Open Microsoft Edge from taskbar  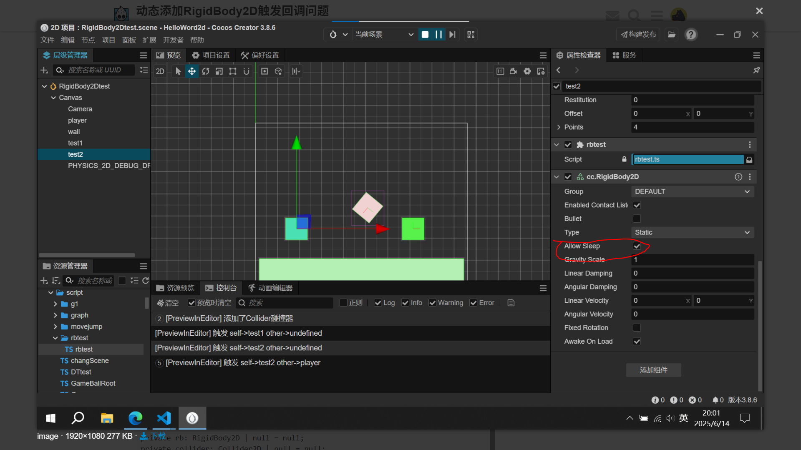pos(135,418)
